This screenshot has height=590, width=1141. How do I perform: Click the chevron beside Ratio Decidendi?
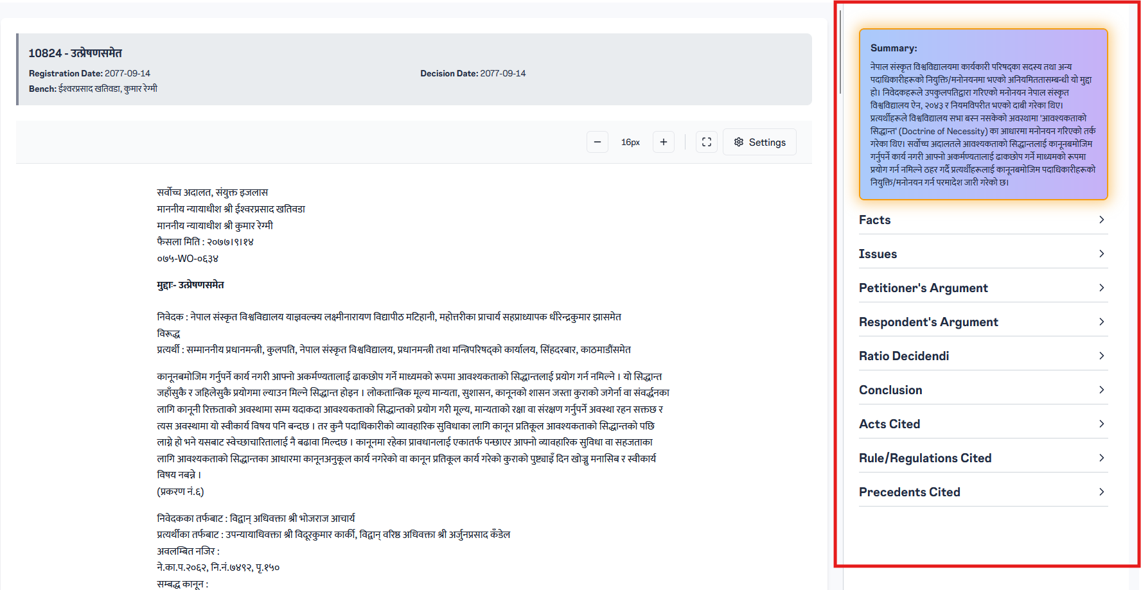click(x=1101, y=356)
